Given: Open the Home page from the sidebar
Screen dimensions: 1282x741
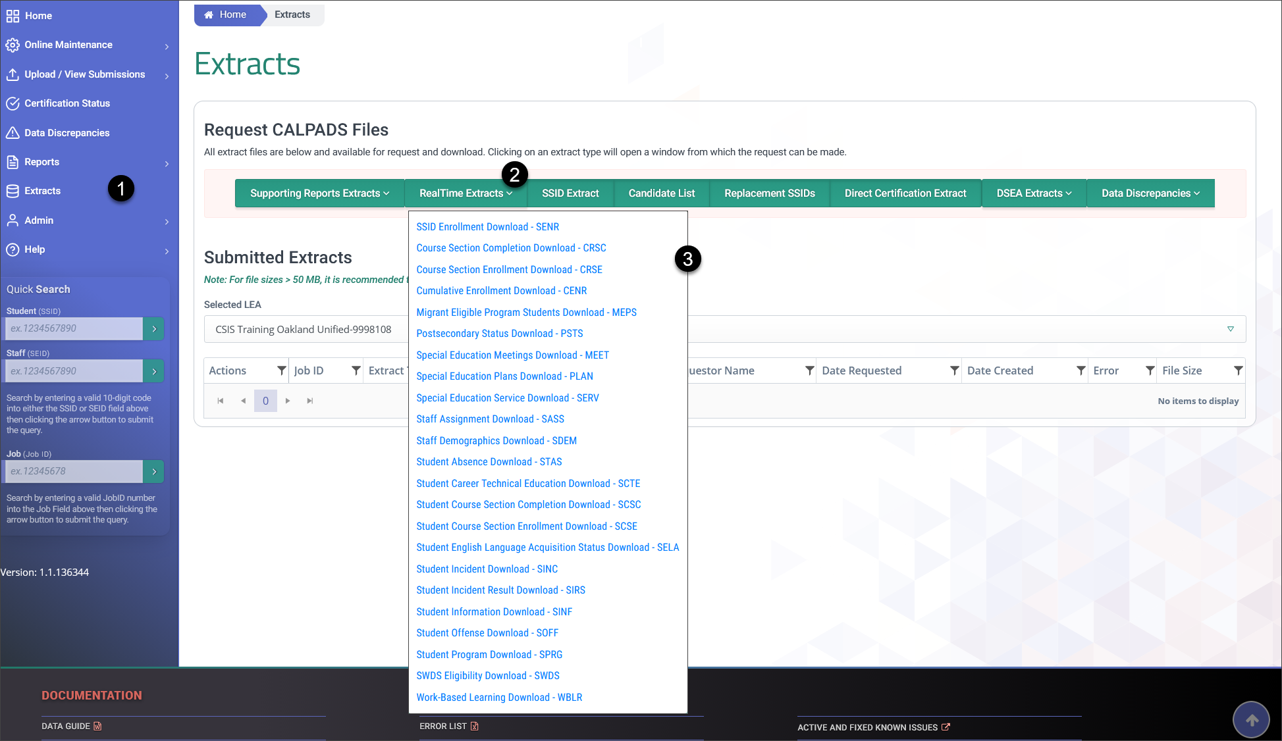Looking at the screenshot, I should tap(36, 15).
